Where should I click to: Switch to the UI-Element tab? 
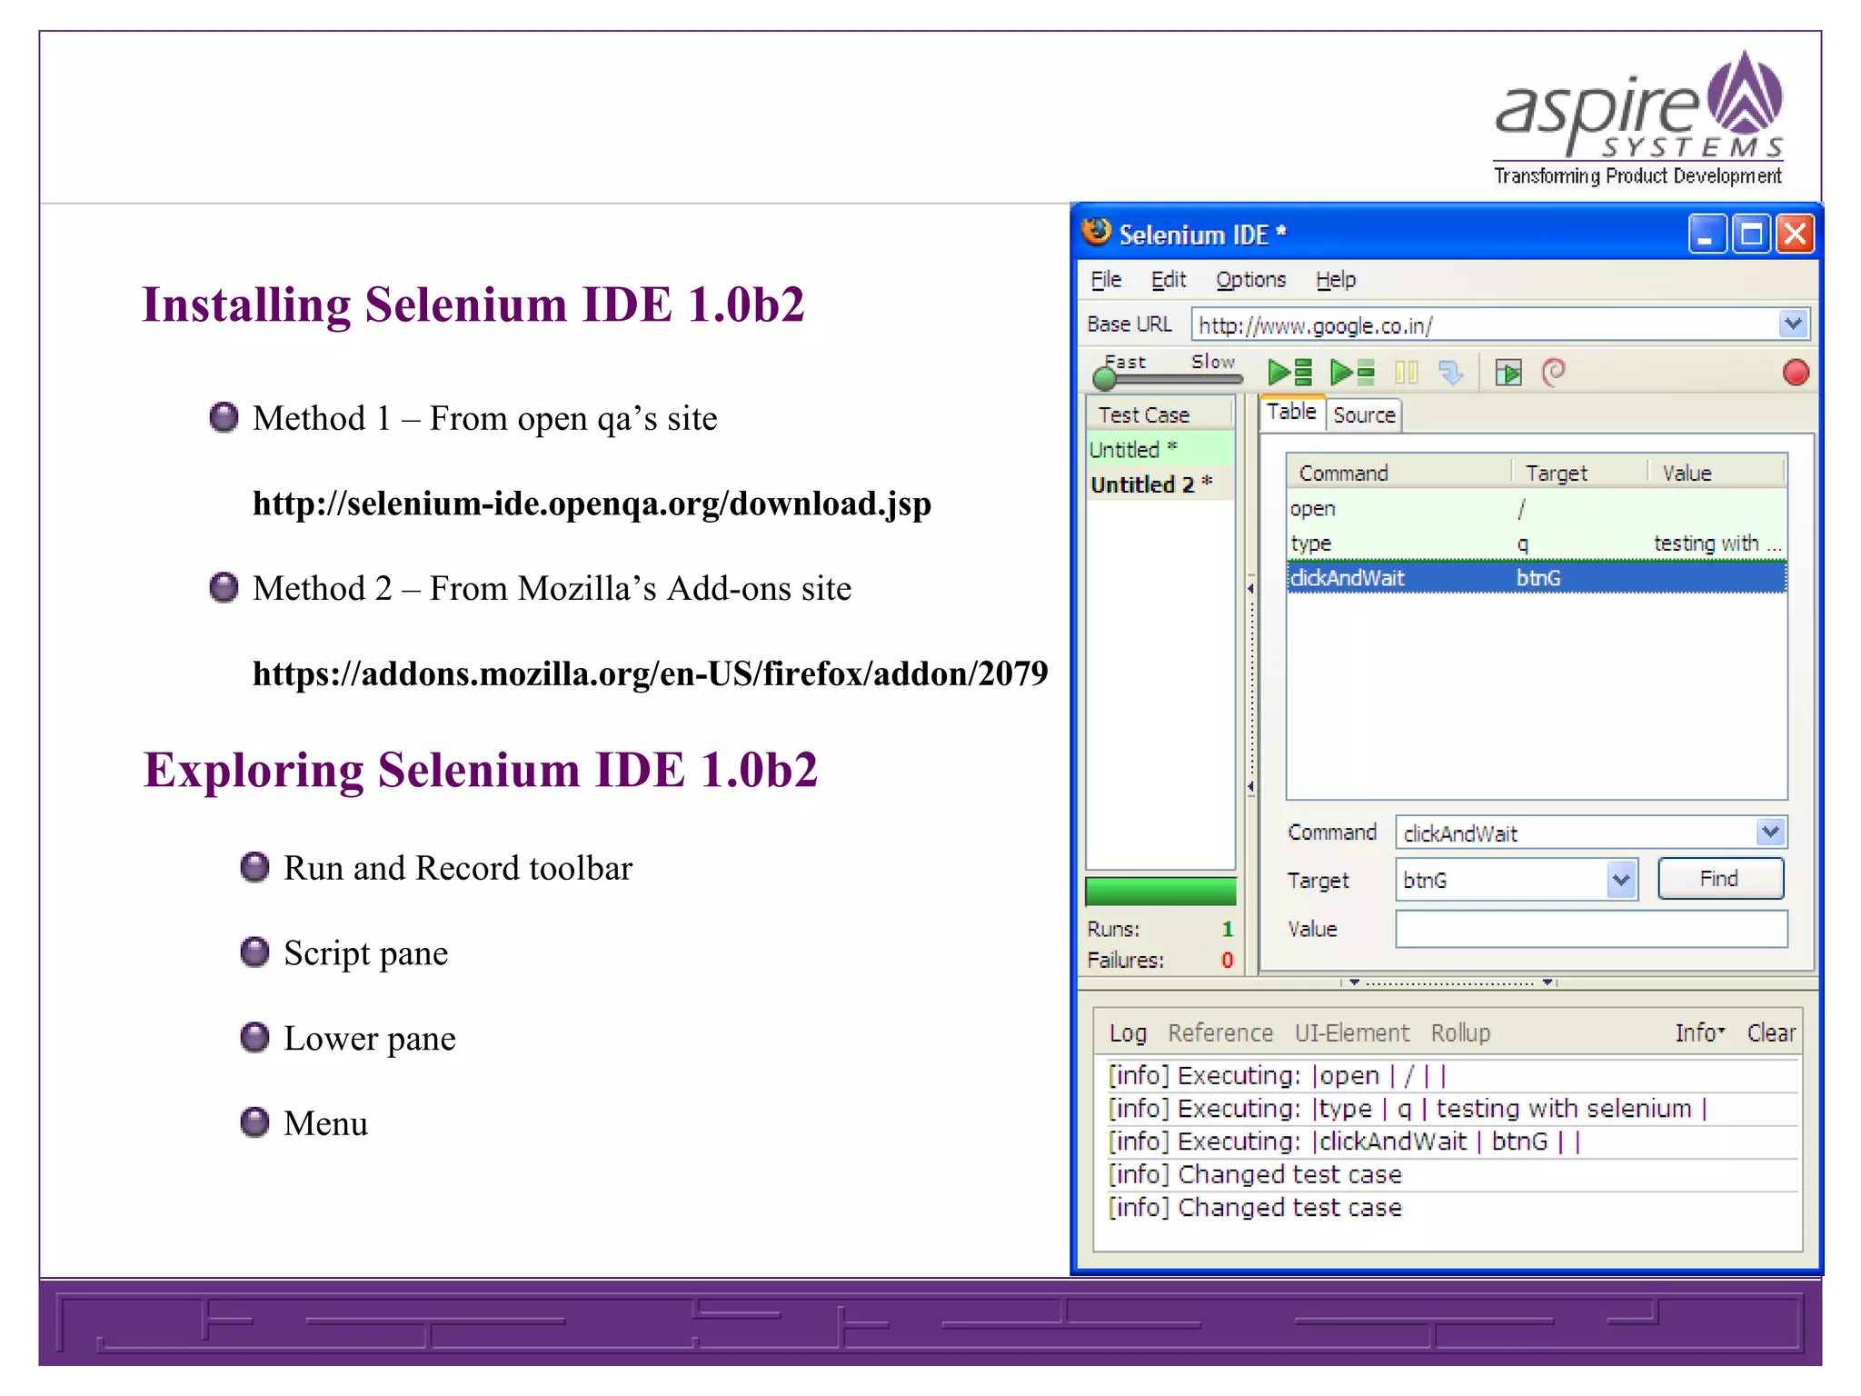[x=1352, y=1033]
